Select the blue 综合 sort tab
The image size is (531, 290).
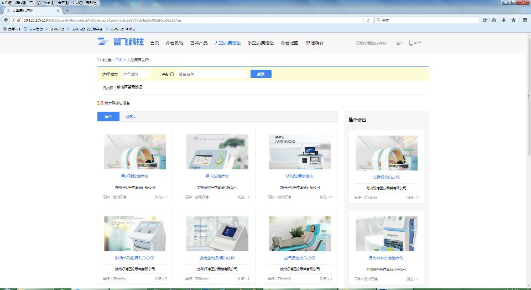click(108, 117)
